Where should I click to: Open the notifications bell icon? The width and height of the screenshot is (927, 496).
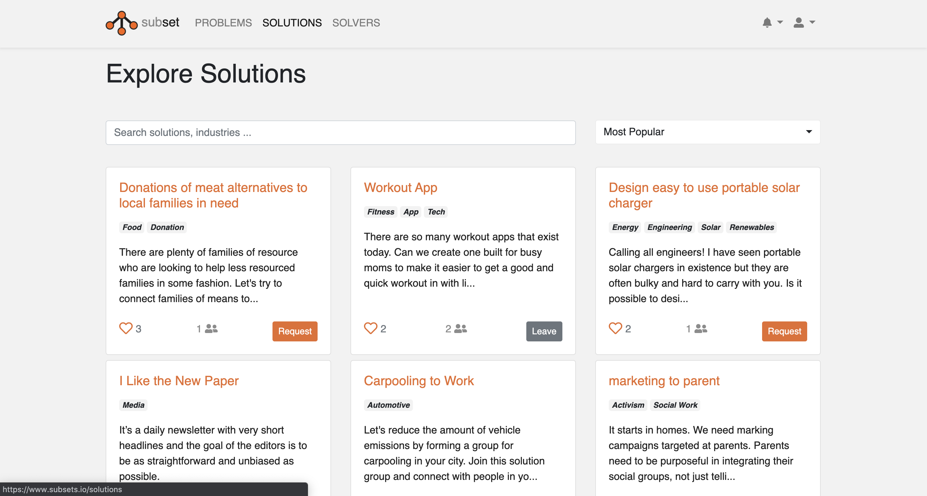point(767,23)
